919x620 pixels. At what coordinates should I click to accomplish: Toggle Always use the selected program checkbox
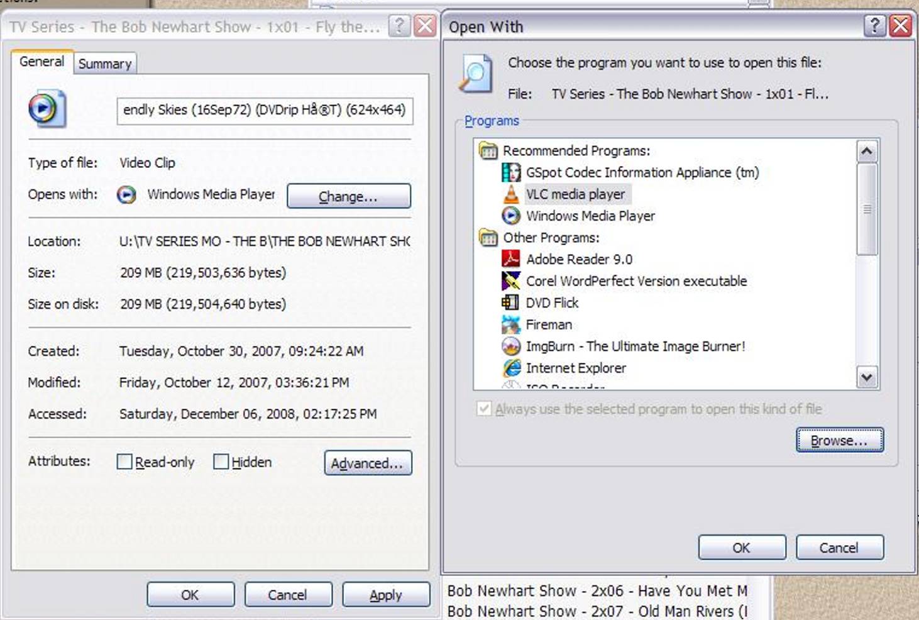(x=484, y=409)
